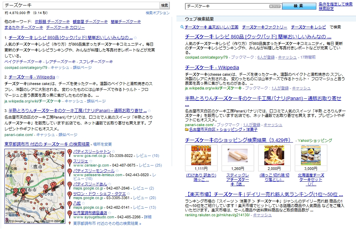
Task: Star the パティスリーモンクール listing
Action: tap(117, 171)
